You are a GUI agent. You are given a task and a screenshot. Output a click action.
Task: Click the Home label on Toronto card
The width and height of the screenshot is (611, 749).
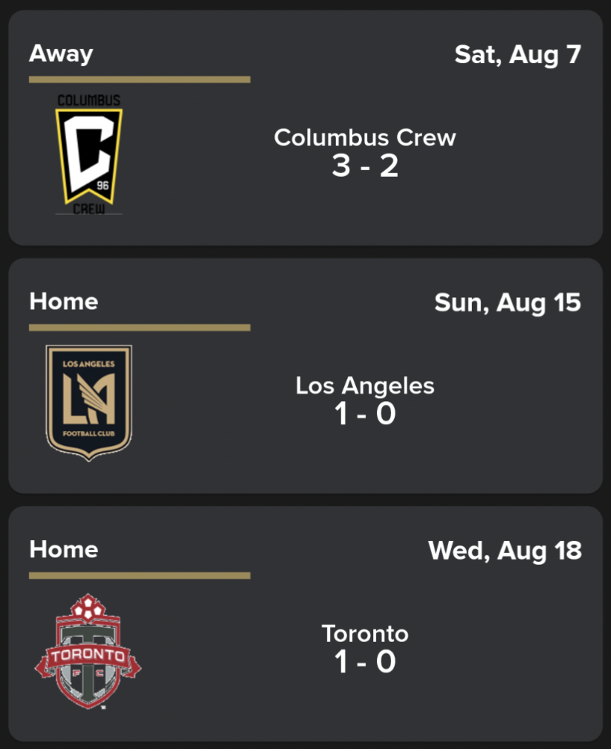point(64,549)
